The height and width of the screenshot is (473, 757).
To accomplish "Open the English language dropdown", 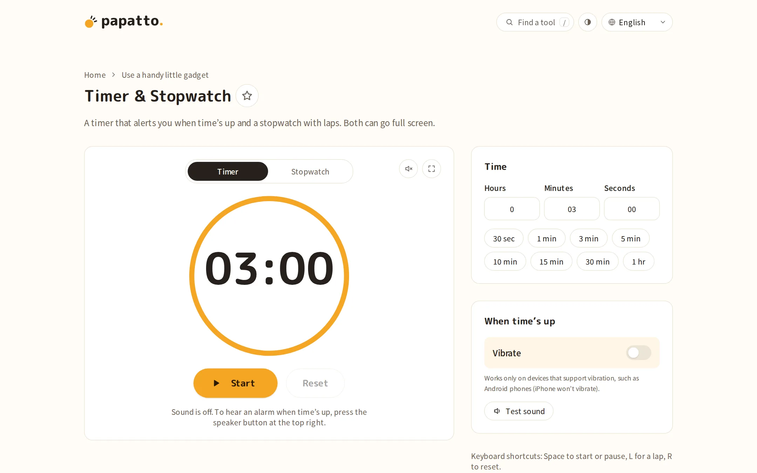I will 637,22.
